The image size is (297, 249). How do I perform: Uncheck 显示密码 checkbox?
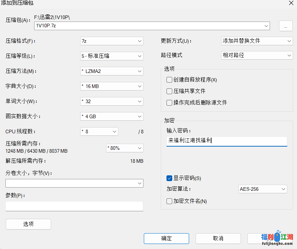click(169, 178)
